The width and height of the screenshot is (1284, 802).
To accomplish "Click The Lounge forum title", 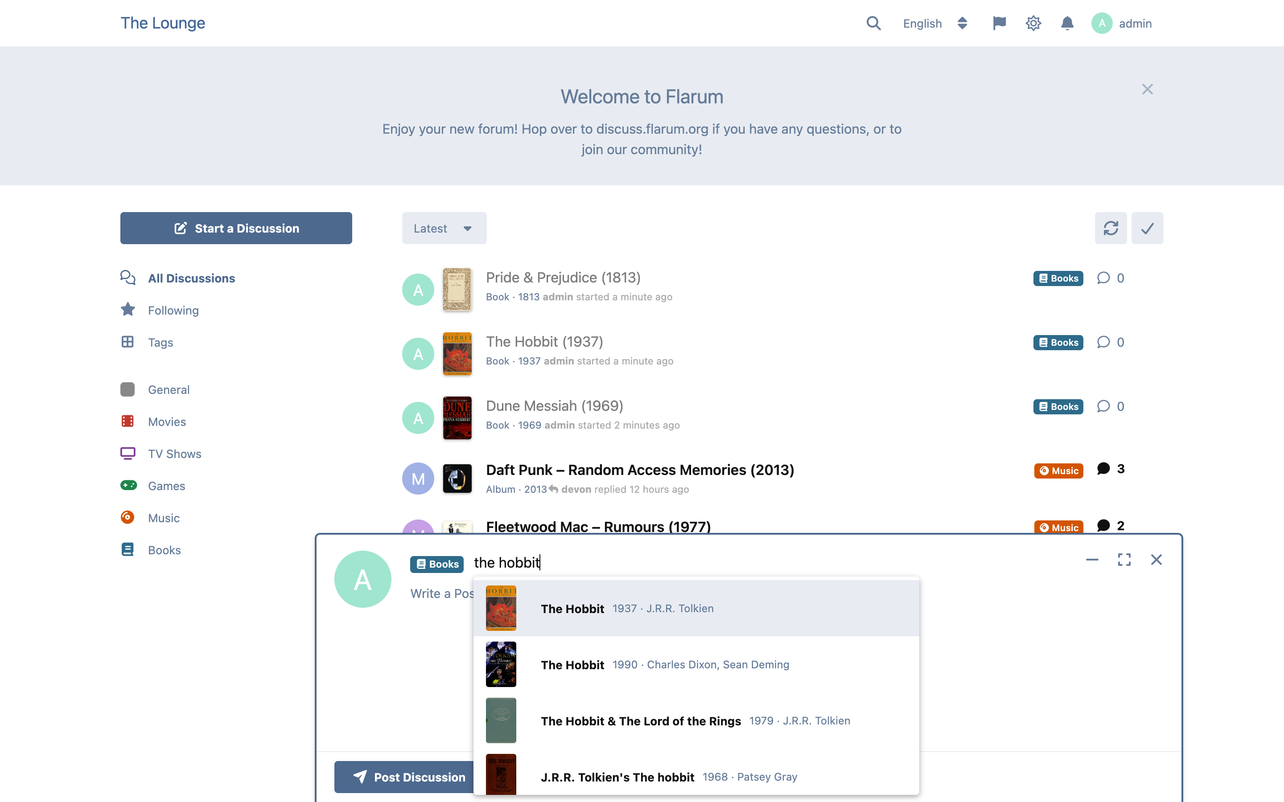I will point(163,23).
